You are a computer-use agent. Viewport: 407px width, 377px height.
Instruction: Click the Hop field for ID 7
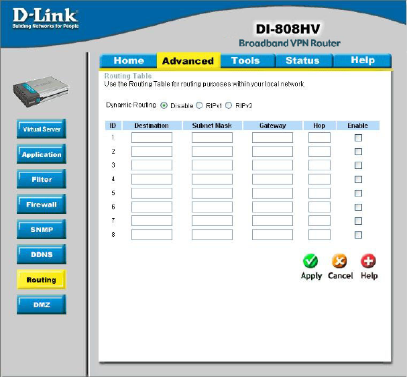[319, 221]
